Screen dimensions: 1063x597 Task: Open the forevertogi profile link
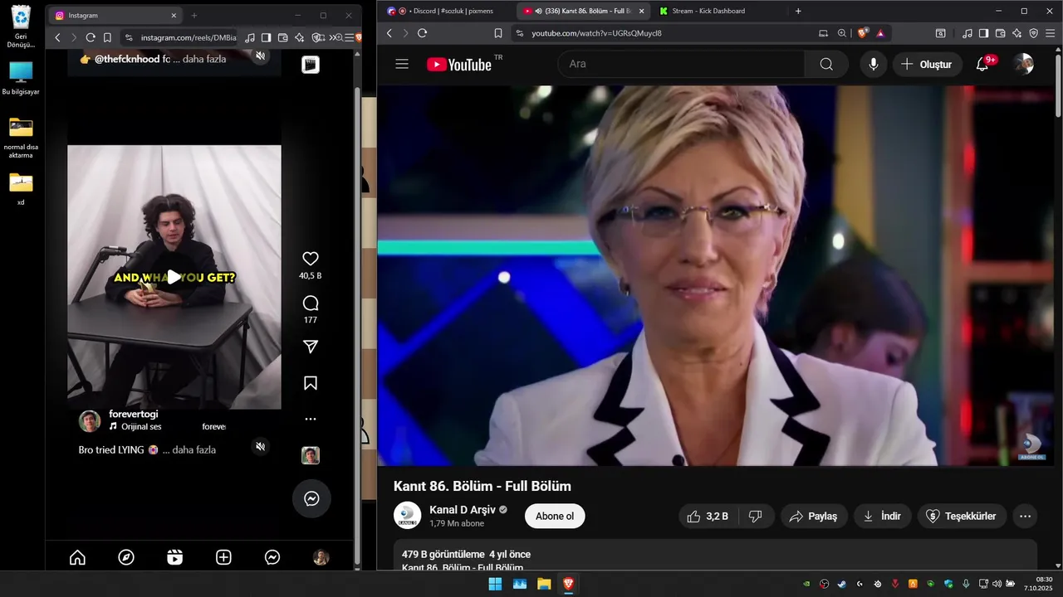pyautogui.click(x=134, y=414)
